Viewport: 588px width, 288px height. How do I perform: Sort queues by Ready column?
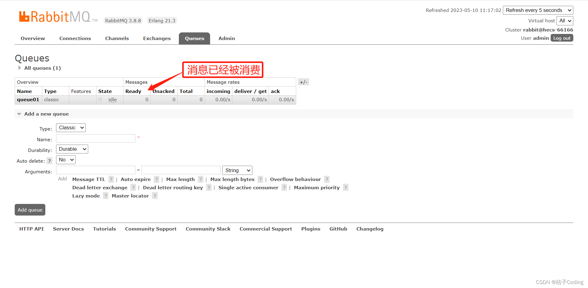click(133, 91)
